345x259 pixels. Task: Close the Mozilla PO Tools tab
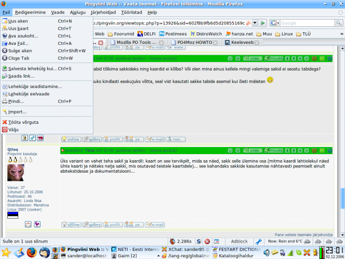point(161,43)
